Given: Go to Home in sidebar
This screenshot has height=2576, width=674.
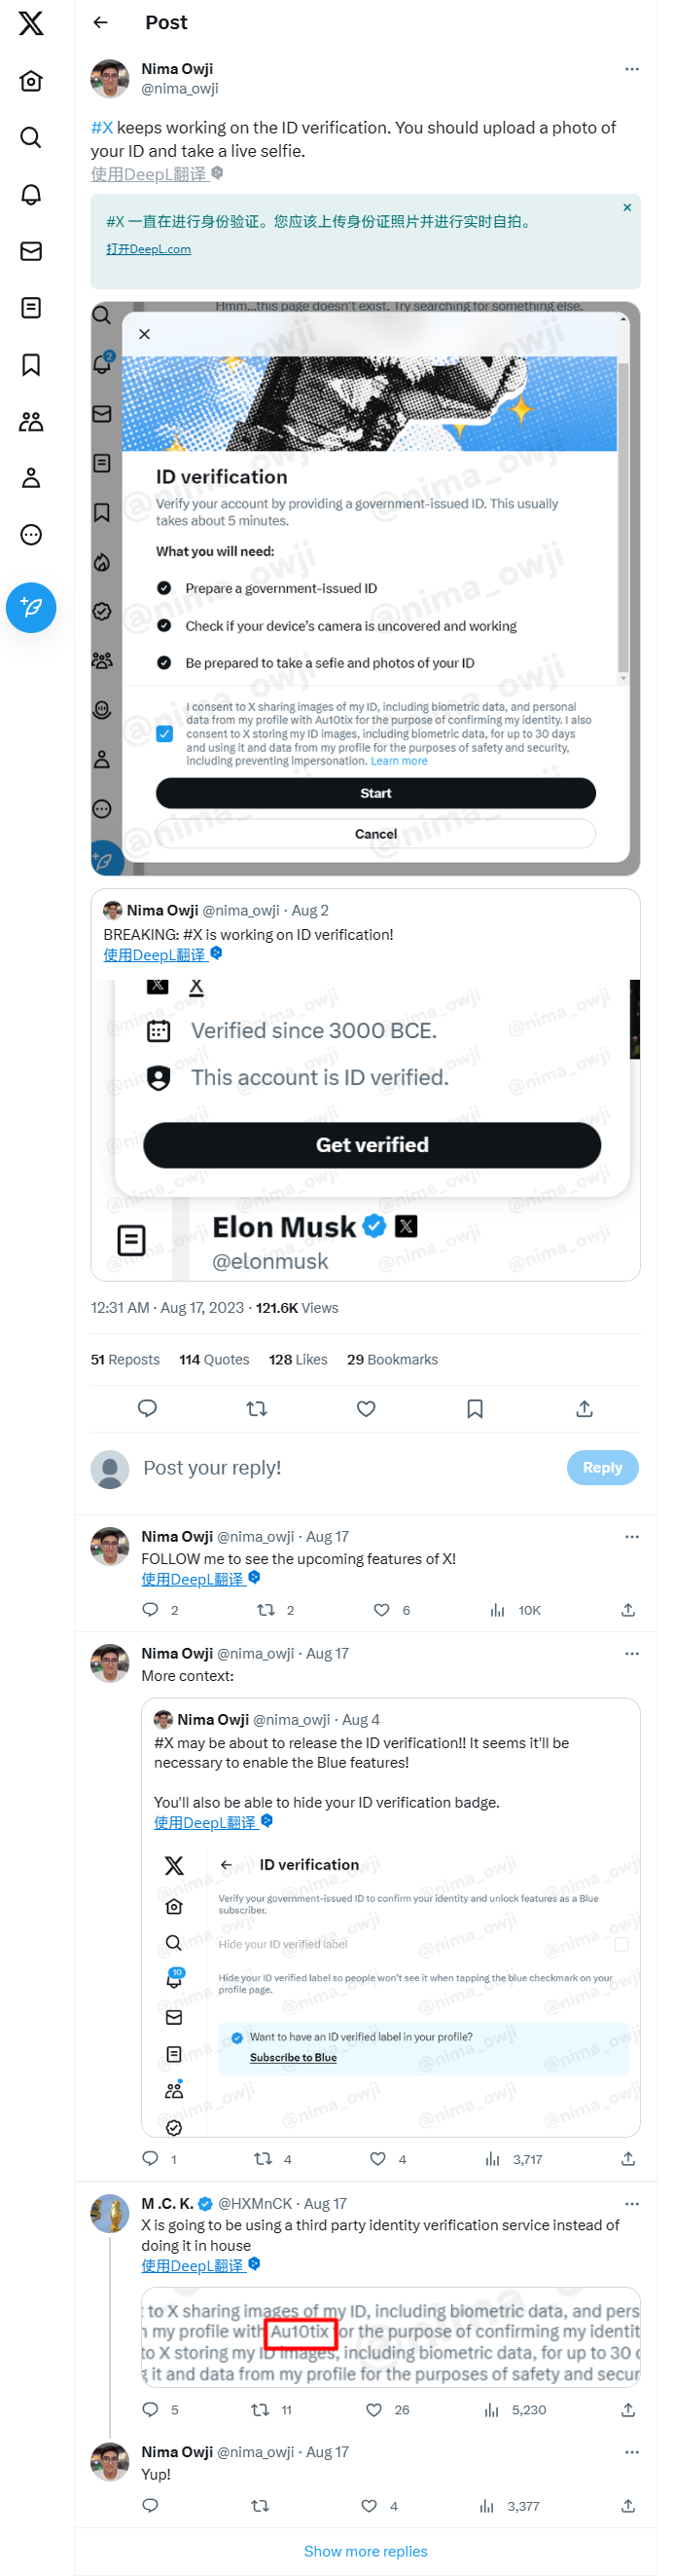Looking at the screenshot, I should click(x=31, y=81).
